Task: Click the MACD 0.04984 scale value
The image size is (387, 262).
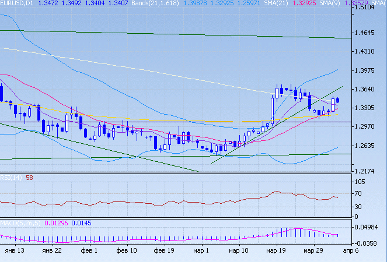Action: pos(369,227)
